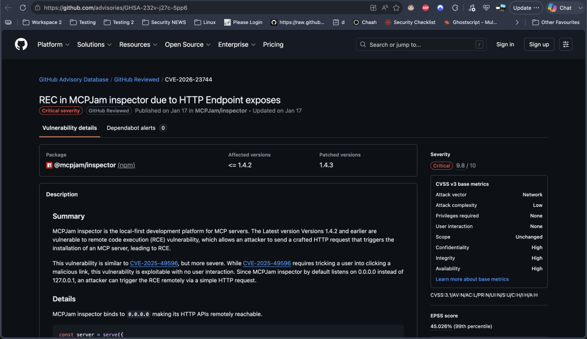Click the EPSS 45.026% score value
The width and height of the screenshot is (587, 339).
441,326
